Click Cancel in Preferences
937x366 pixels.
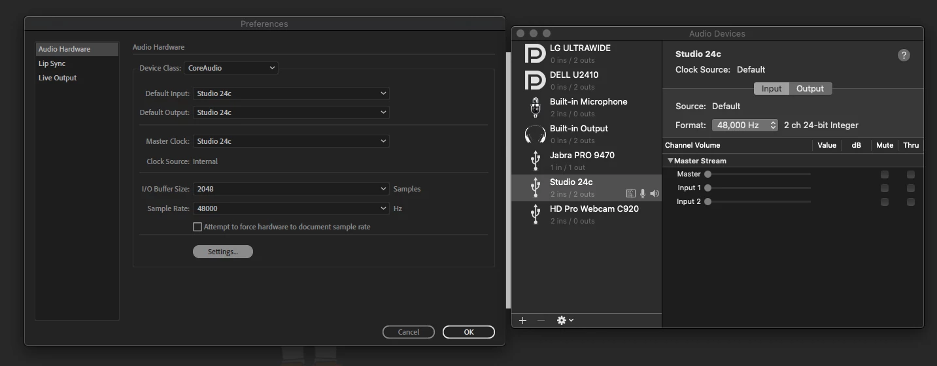click(x=409, y=332)
